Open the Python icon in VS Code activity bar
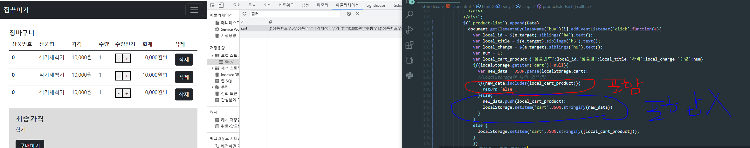The width and height of the screenshot is (750, 148). pos(409,75)
